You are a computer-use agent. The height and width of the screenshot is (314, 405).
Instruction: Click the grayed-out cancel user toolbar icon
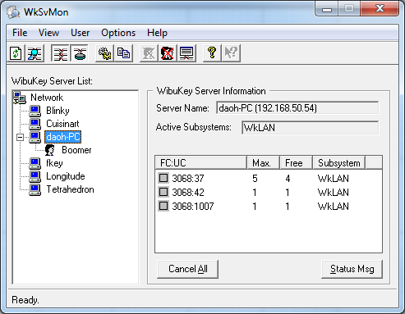(x=149, y=53)
